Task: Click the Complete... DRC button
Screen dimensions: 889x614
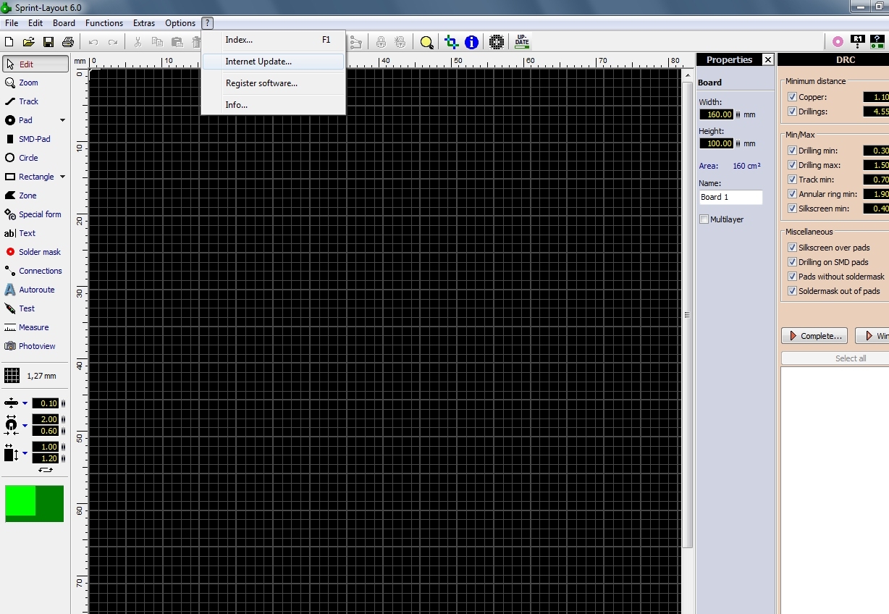Action: tap(814, 336)
